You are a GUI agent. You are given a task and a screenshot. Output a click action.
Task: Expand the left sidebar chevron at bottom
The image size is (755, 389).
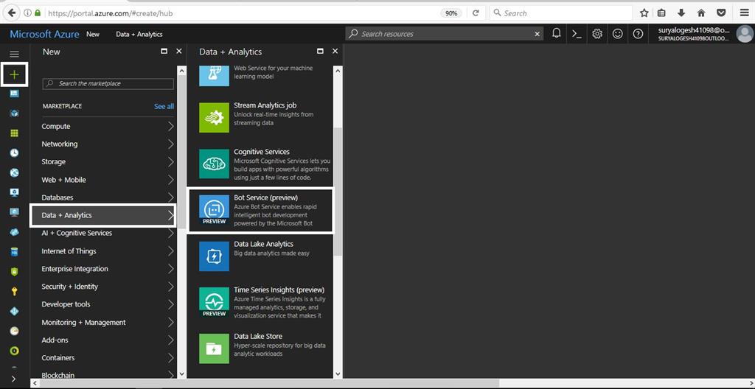click(x=13, y=379)
